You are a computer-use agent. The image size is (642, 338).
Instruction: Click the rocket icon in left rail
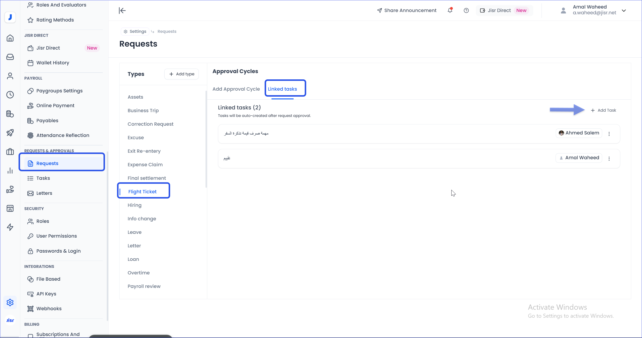pyautogui.click(x=10, y=133)
